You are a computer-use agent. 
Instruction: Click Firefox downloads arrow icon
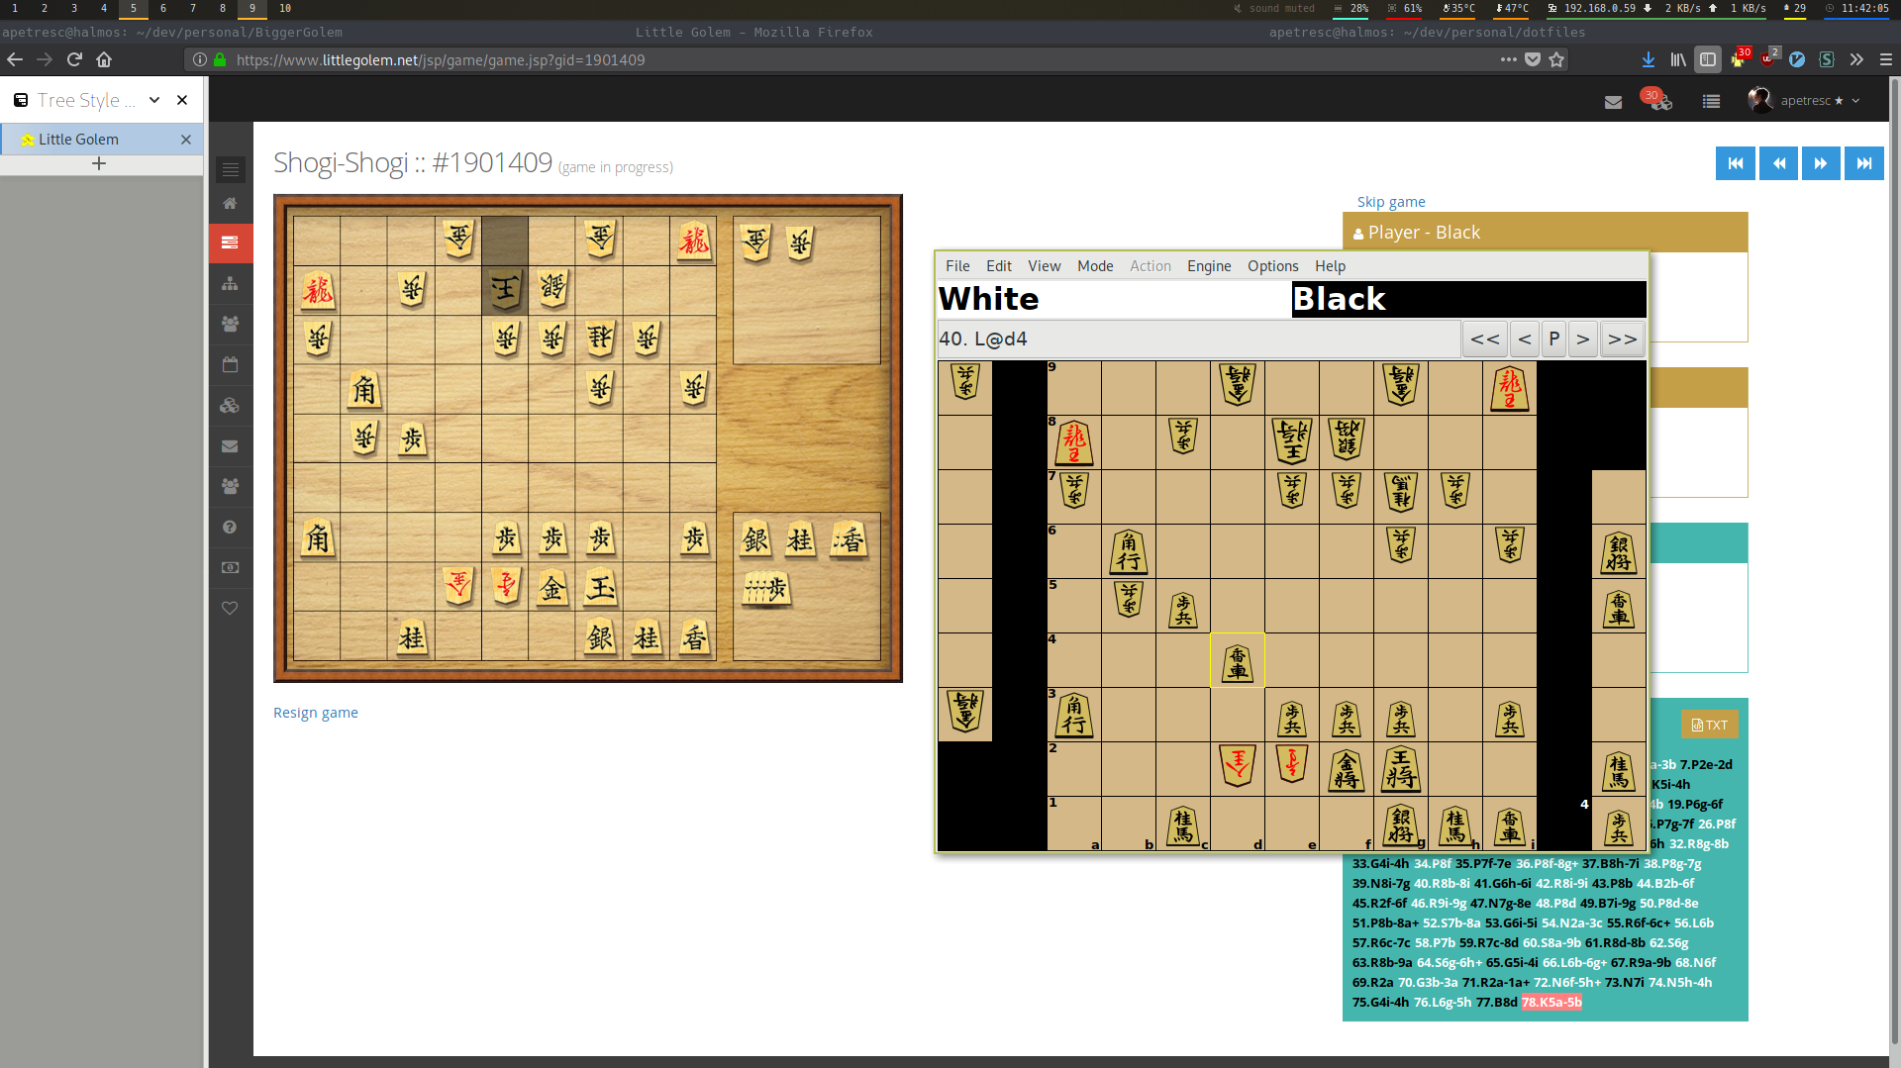click(1649, 59)
